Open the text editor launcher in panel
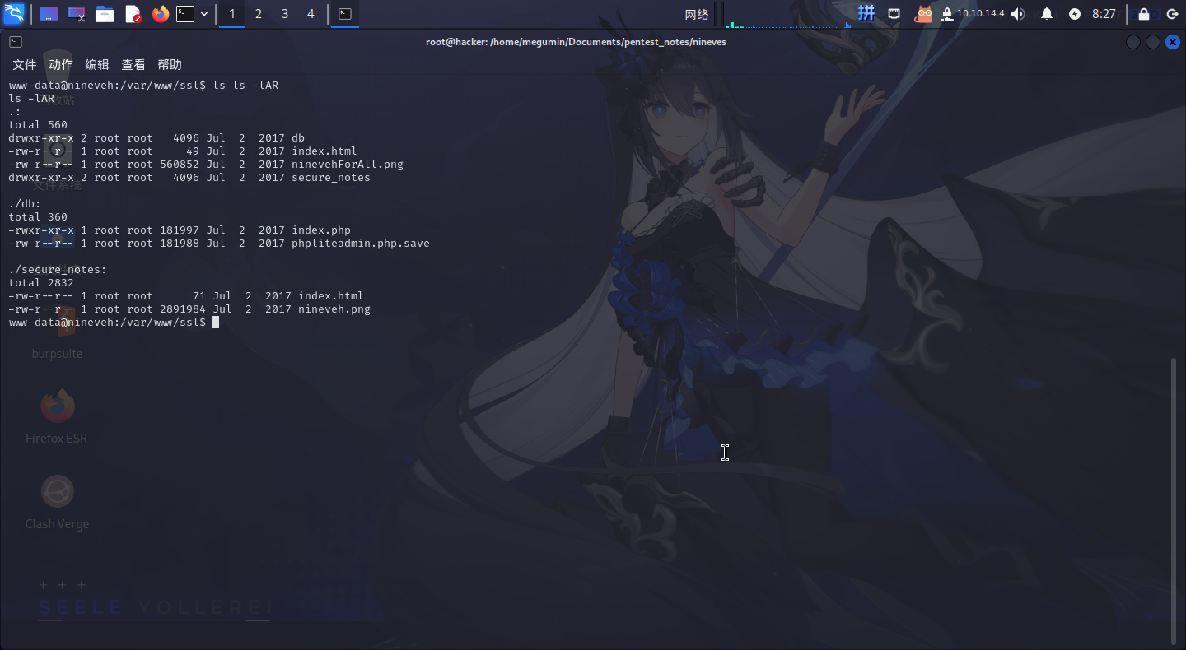Viewport: 1186px width, 650px height. pyautogui.click(x=133, y=14)
